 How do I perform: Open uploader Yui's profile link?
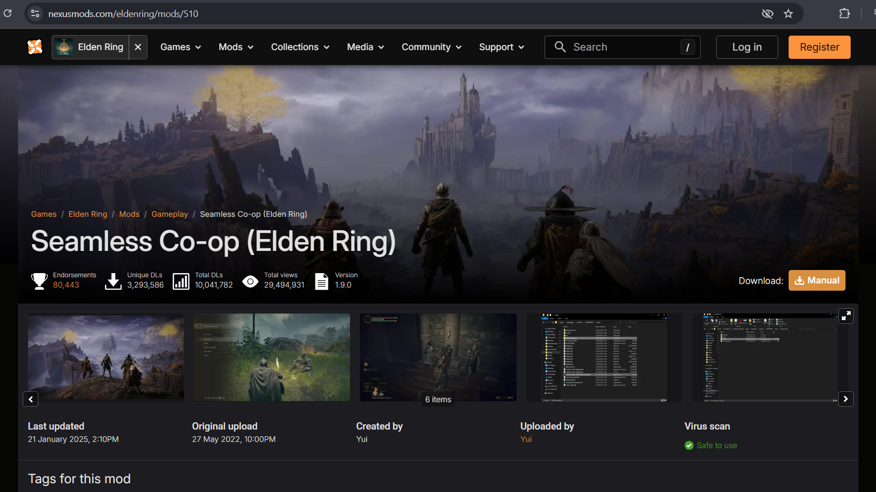(526, 439)
